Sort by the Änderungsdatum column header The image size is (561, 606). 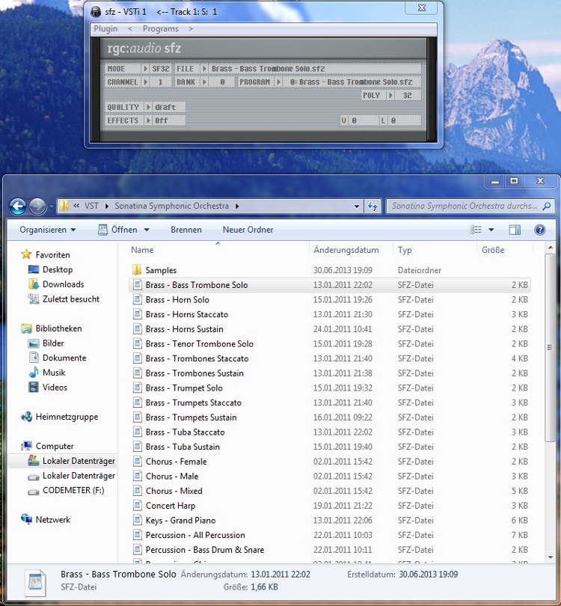tap(346, 250)
